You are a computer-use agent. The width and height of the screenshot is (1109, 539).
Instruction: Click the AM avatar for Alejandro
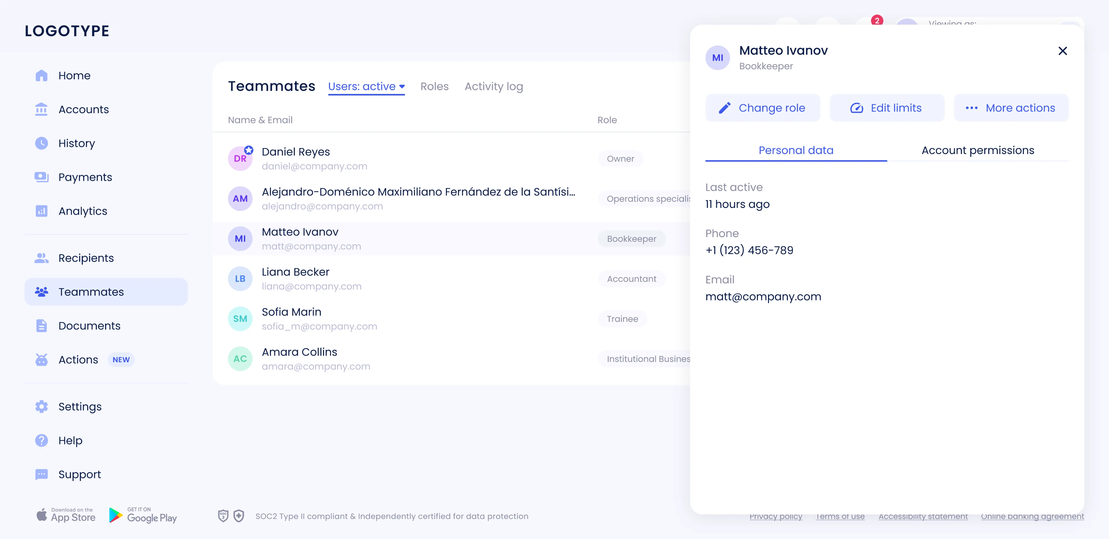tap(240, 199)
